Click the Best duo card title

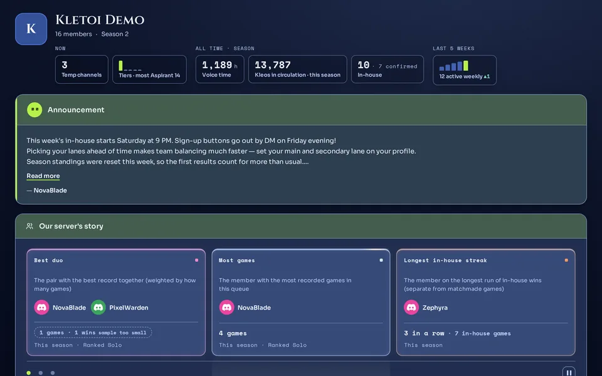tap(48, 261)
